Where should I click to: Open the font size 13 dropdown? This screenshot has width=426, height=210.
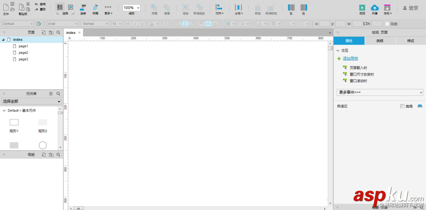(117, 24)
